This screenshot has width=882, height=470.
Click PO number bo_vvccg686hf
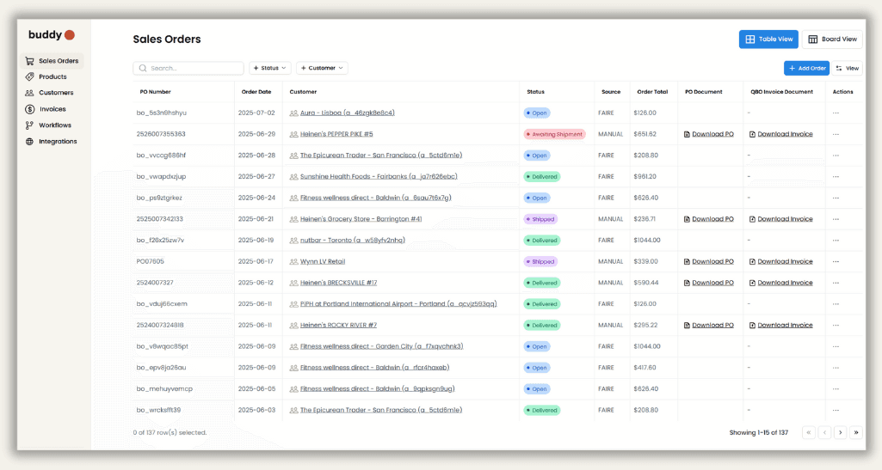pos(161,156)
